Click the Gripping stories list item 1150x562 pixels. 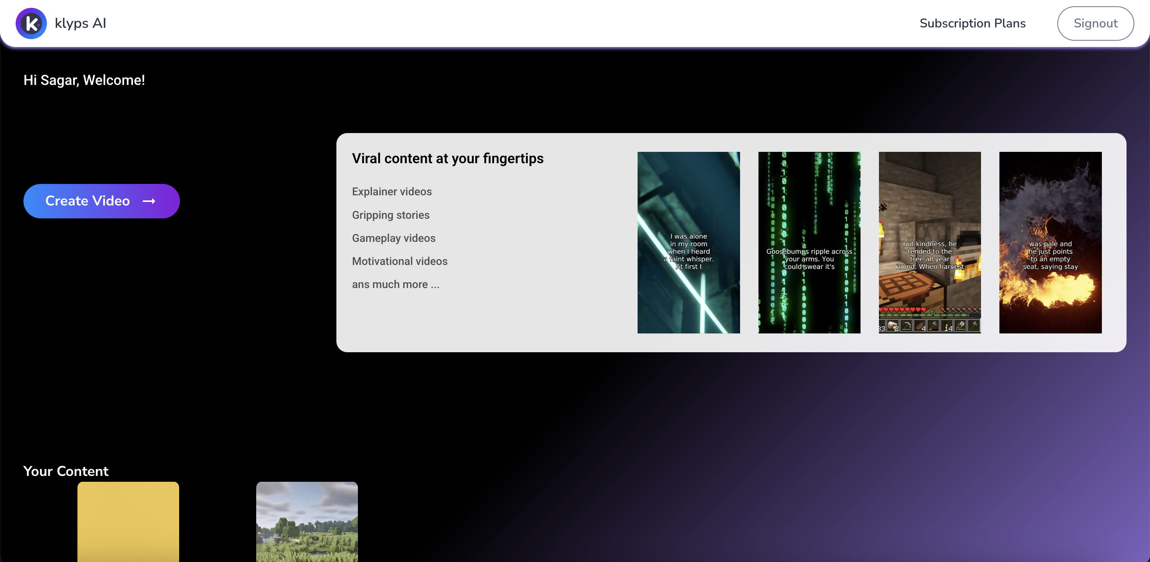coord(390,215)
